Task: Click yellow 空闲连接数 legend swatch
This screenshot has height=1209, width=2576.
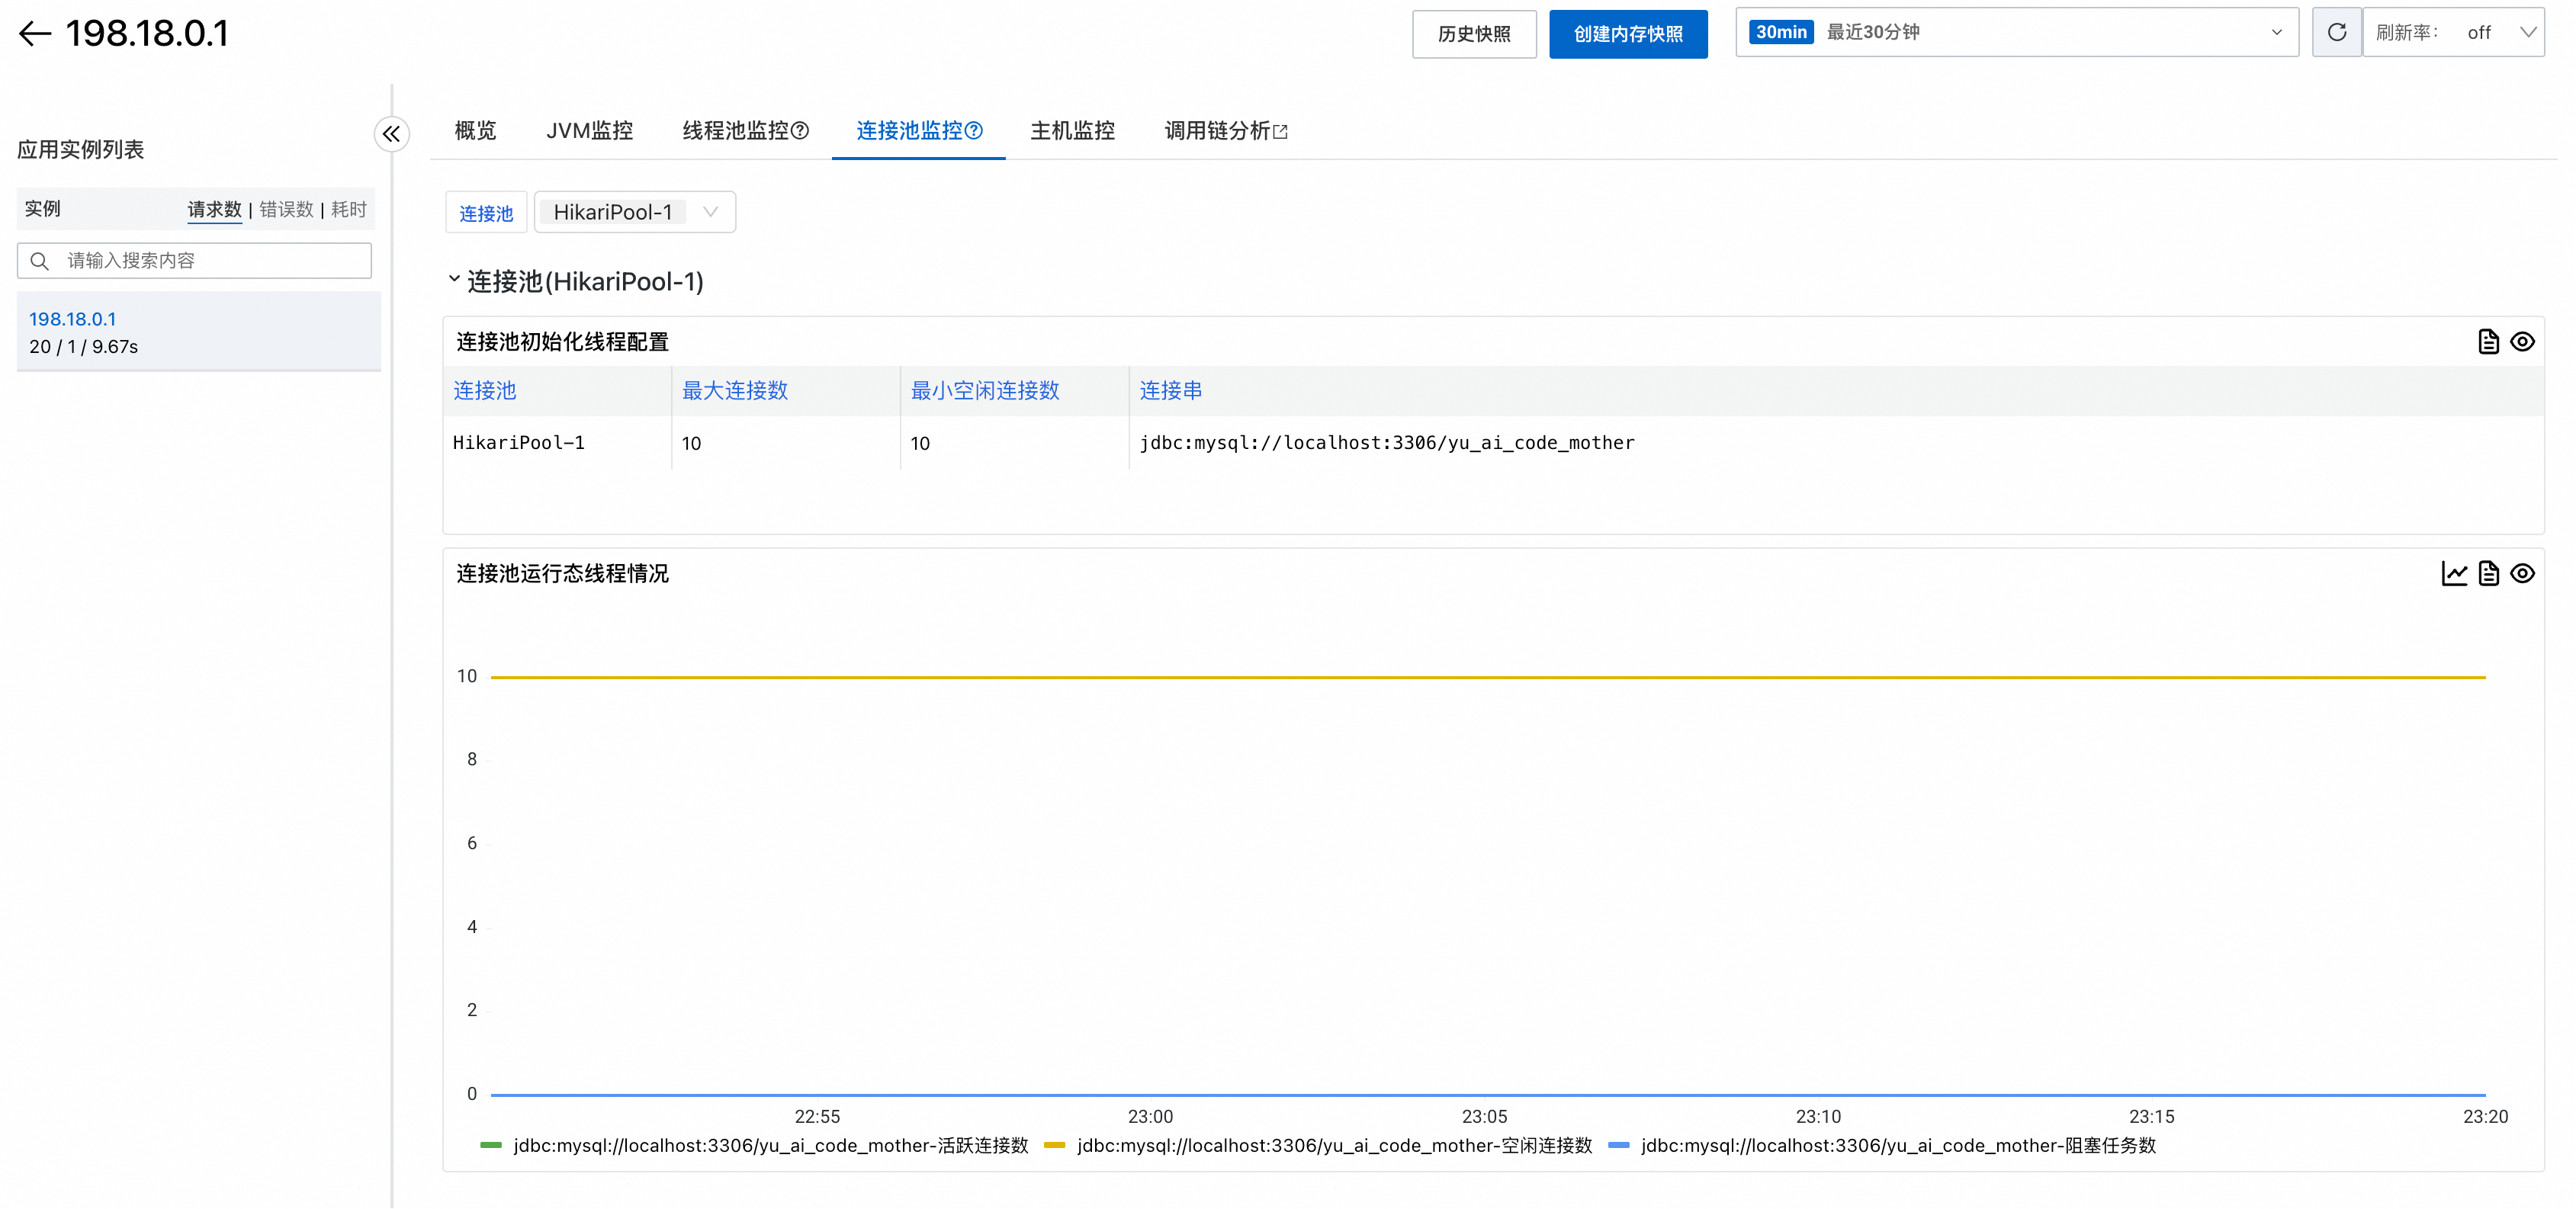Action: pos(1054,1146)
